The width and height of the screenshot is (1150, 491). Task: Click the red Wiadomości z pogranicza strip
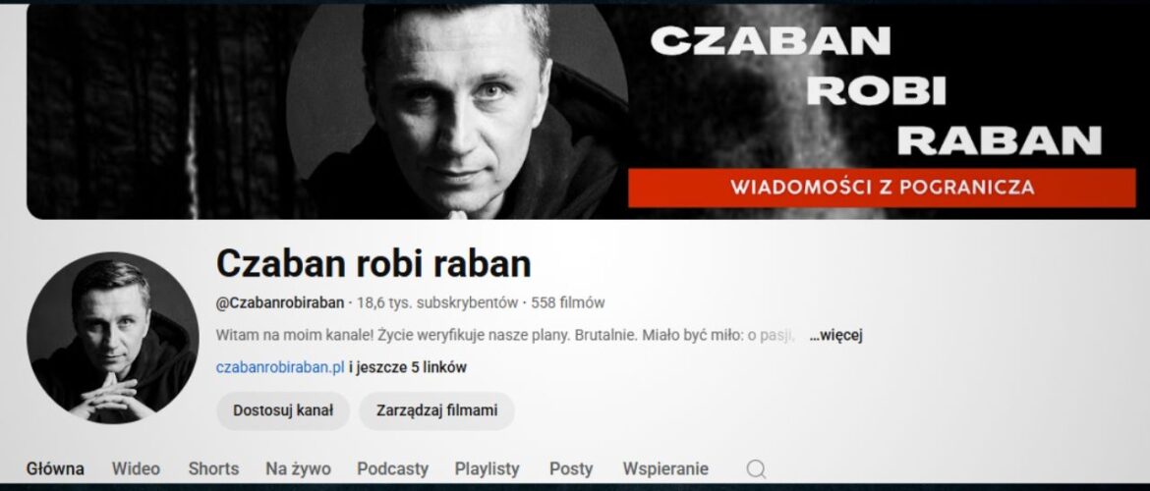click(882, 188)
